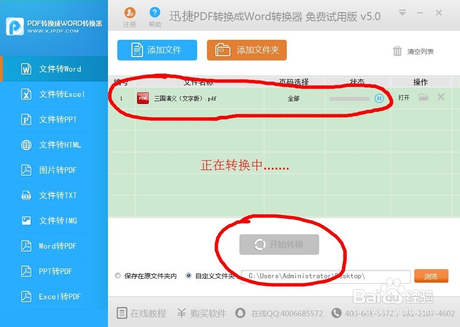Image resolution: width=460 pixels, height=327 pixels.
Task: Select the 保存在原文件夹内 radio button
Action: (118, 275)
